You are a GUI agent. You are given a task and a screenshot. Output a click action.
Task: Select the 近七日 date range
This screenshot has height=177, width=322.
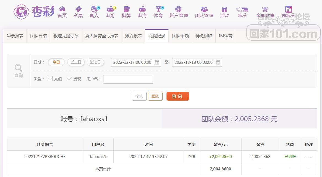click(95, 62)
